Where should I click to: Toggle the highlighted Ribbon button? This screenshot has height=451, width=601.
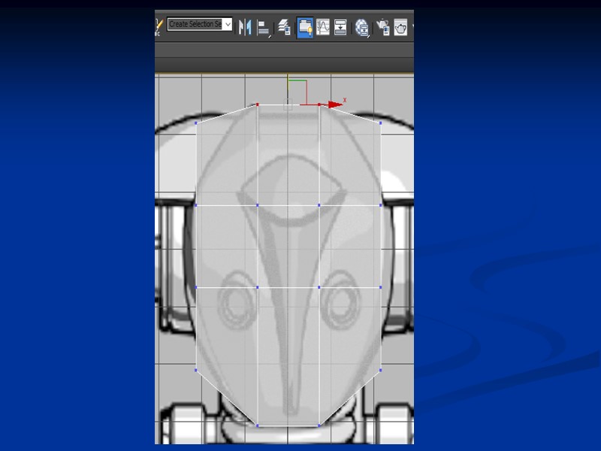click(x=305, y=27)
